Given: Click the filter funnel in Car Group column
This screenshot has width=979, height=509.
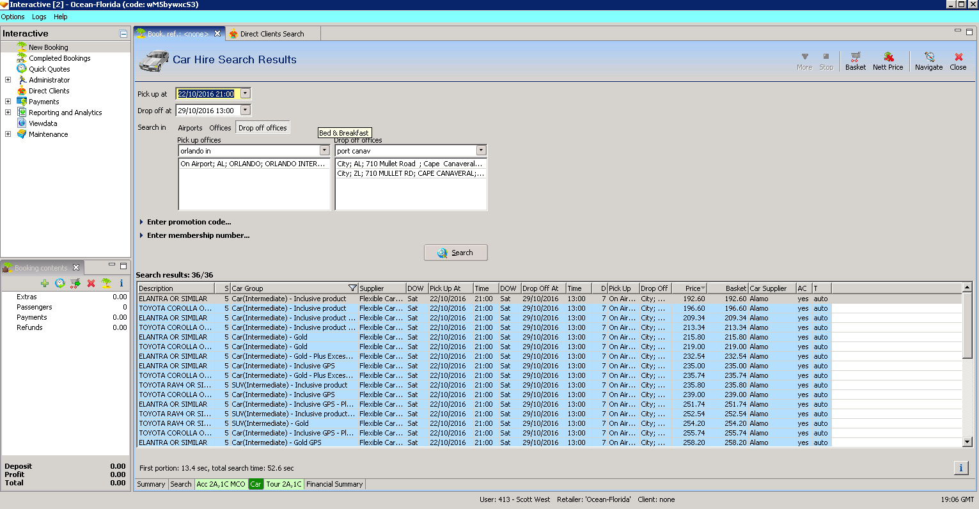Looking at the screenshot, I should 352,288.
